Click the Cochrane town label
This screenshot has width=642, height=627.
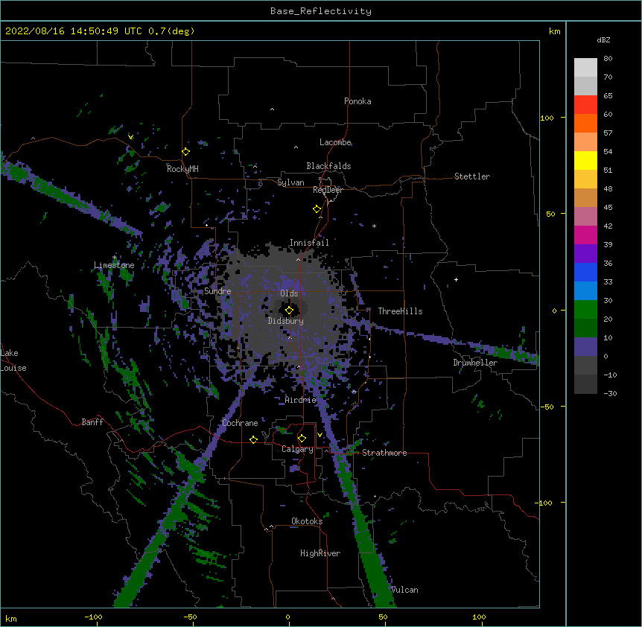[240, 423]
